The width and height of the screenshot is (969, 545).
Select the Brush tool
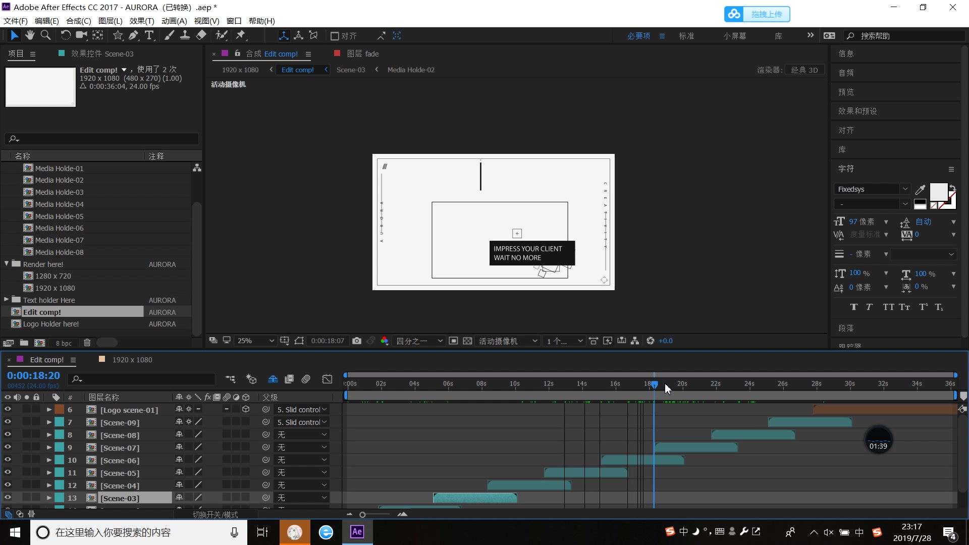click(169, 35)
